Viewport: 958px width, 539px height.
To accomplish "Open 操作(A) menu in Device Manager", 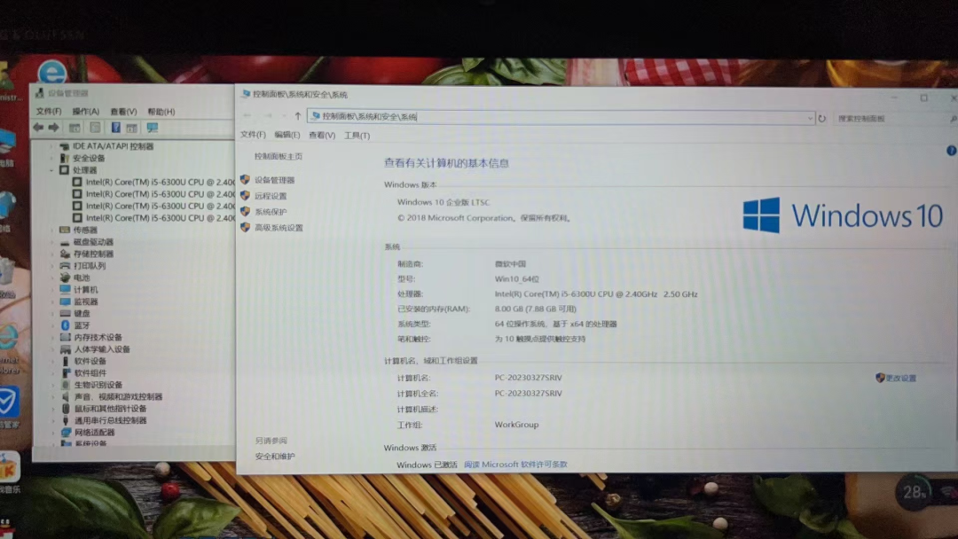I will pos(85,112).
